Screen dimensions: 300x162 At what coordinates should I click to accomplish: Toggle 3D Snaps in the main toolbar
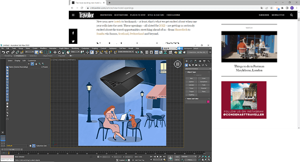click(97, 52)
